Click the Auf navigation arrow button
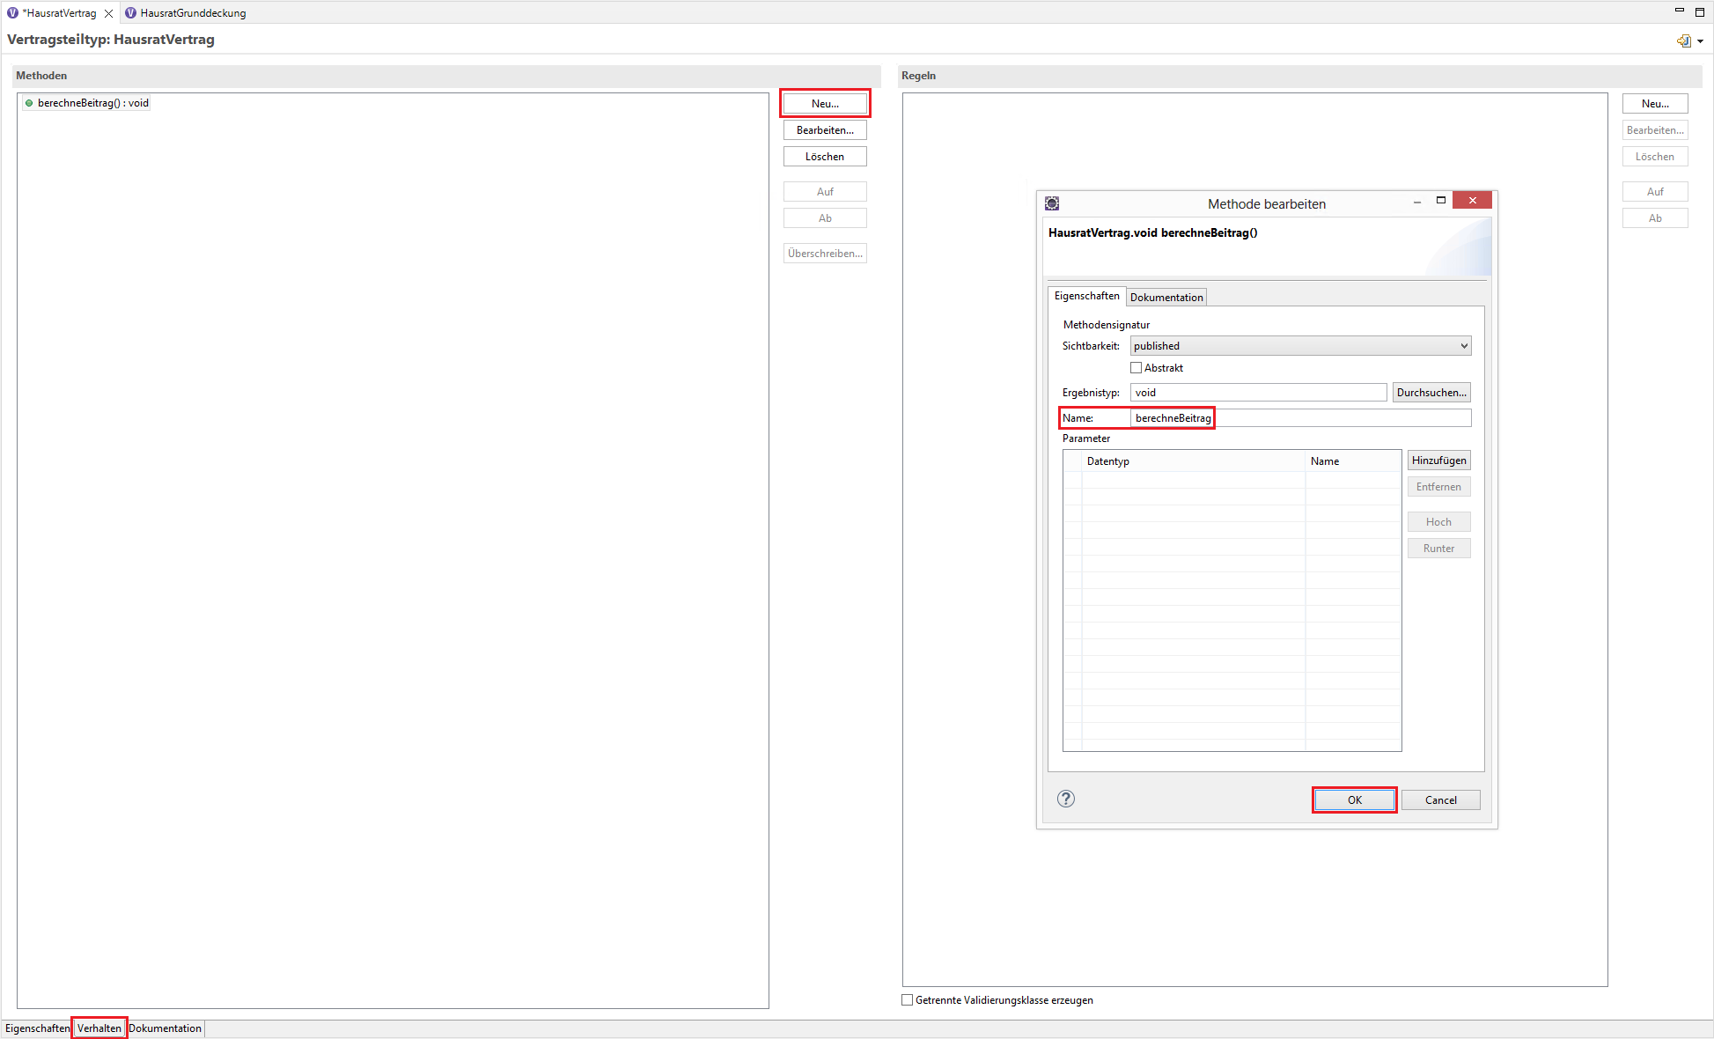Image resolution: width=1714 pixels, height=1039 pixels. tap(824, 190)
